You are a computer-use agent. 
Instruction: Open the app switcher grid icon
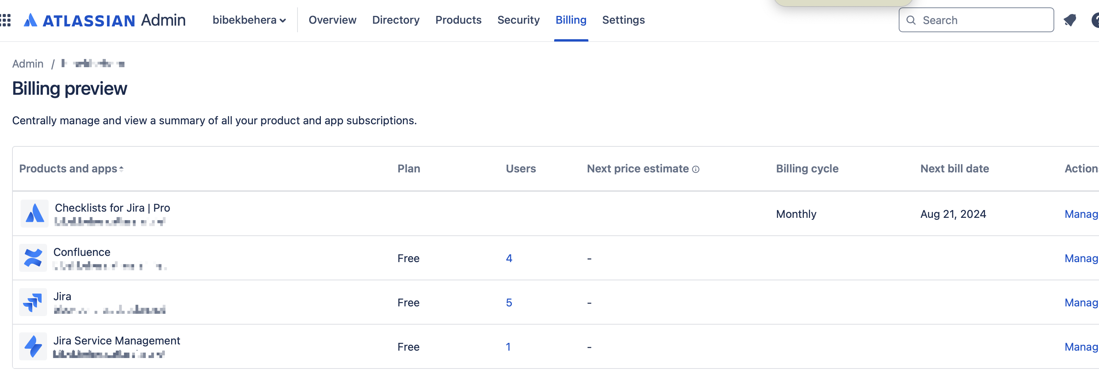tap(5, 20)
